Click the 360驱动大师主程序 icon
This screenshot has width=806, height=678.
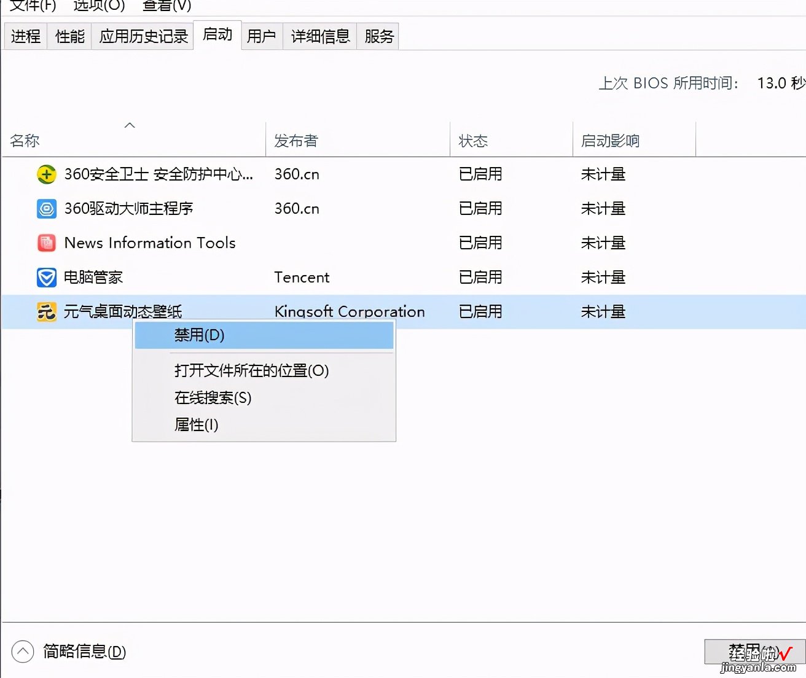[x=47, y=209]
